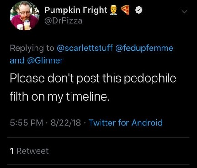Open the DrPizza profile avatar photo
The width and height of the screenshot is (197, 168).
[25, 16]
